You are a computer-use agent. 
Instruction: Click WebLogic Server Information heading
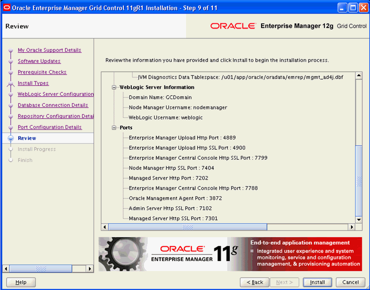(157, 87)
